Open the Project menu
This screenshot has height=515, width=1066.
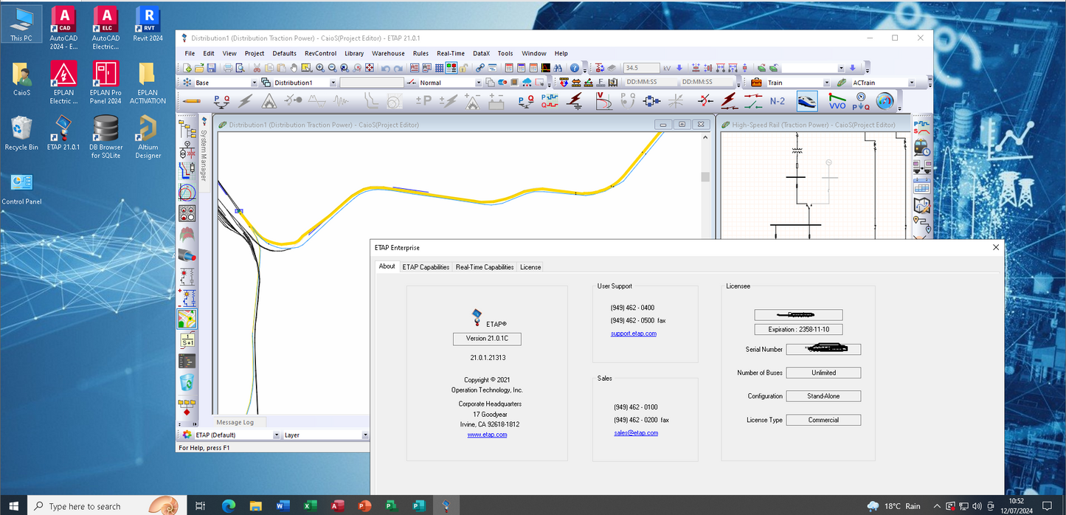(x=255, y=53)
